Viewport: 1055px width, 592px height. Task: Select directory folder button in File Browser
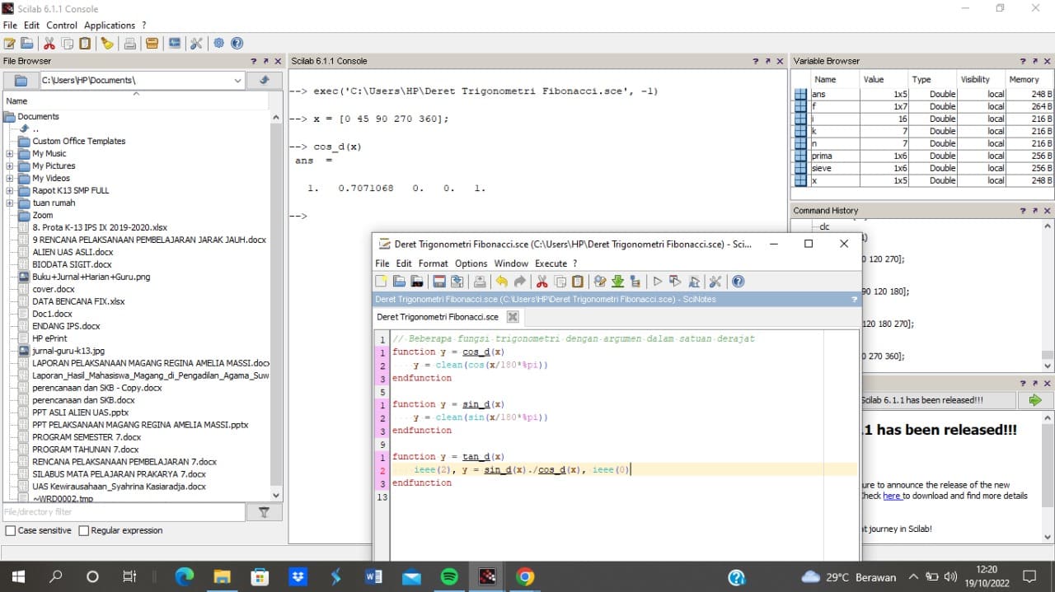pyautogui.click(x=21, y=80)
